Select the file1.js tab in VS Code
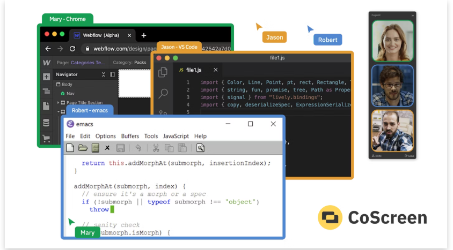 pyautogui.click(x=193, y=70)
